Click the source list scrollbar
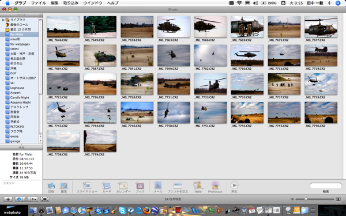The height and width of the screenshot is (216, 346). 40,57
